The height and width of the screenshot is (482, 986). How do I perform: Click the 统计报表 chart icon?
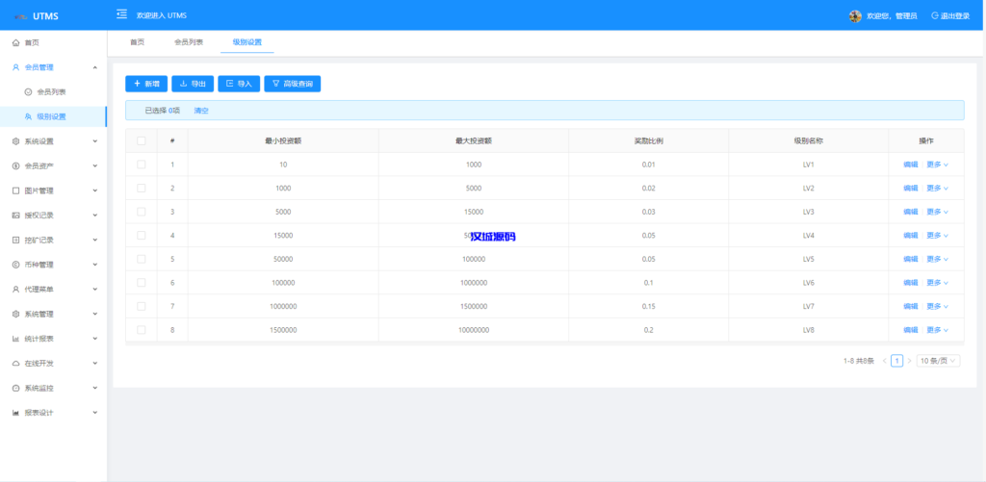[x=15, y=339]
